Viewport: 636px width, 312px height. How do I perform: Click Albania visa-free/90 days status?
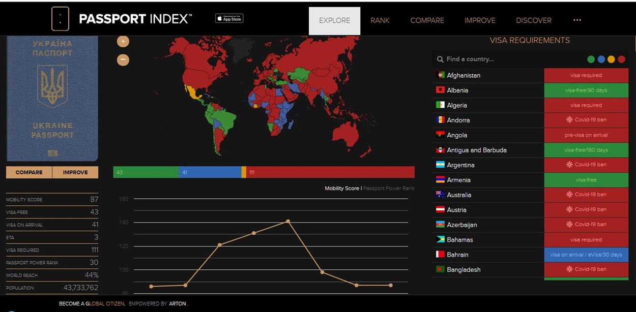pos(586,90)
